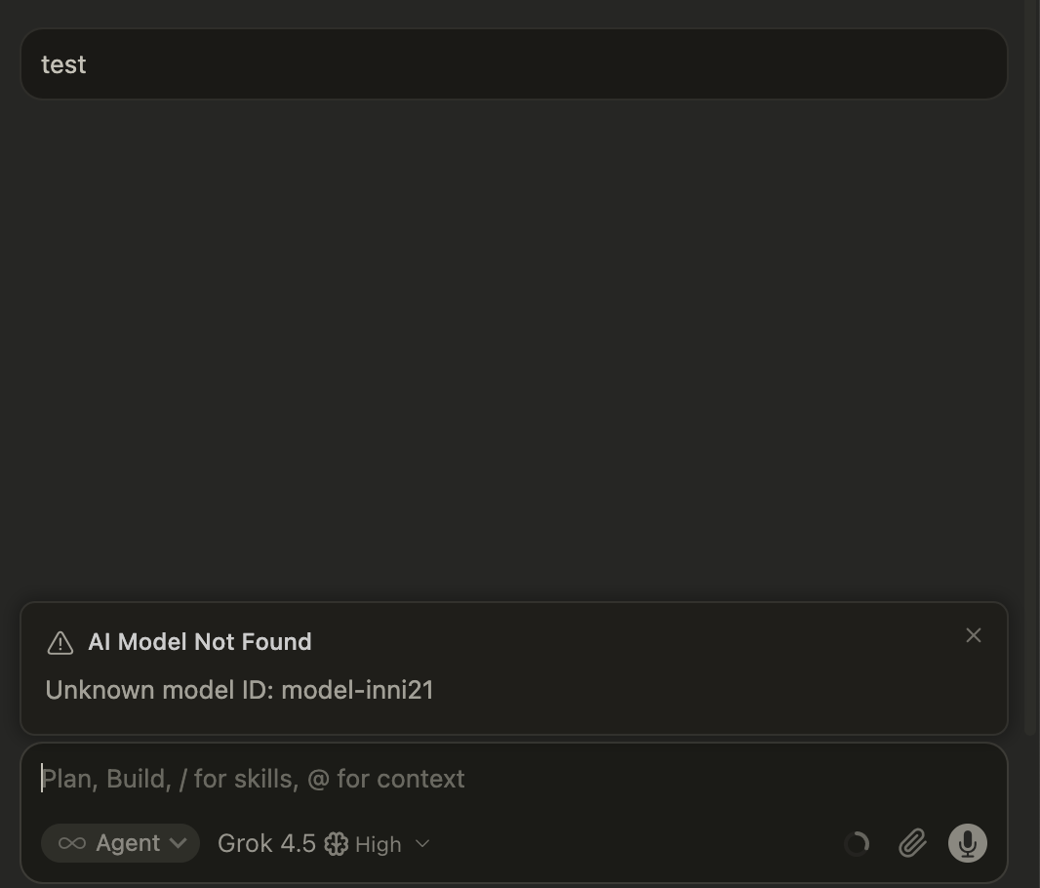
Task: Click the model-inni21 identifier text
Action: (x=357, y=690)
